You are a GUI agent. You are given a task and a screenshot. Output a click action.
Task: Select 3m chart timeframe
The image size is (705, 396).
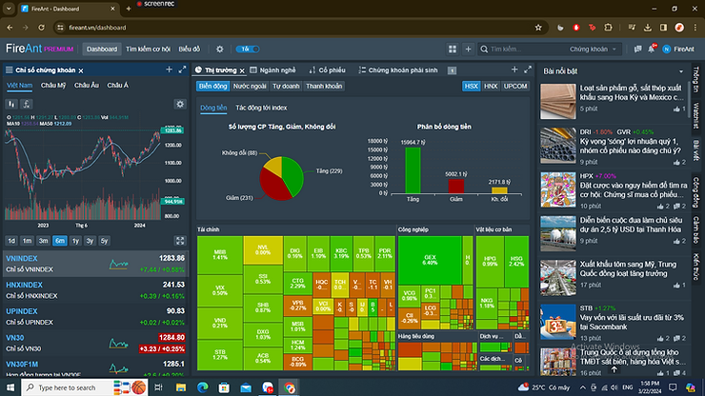click(43, 241)
